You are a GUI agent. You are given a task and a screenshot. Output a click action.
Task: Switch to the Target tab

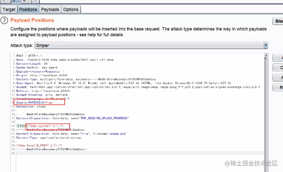[9, 9]
